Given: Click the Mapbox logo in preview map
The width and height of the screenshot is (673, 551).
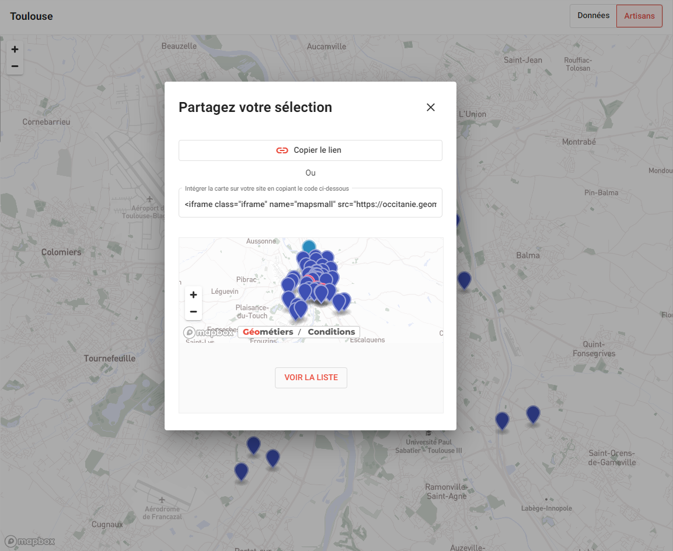Looking at the screenshot, I should pyautogui.click(x=208, y=332).
